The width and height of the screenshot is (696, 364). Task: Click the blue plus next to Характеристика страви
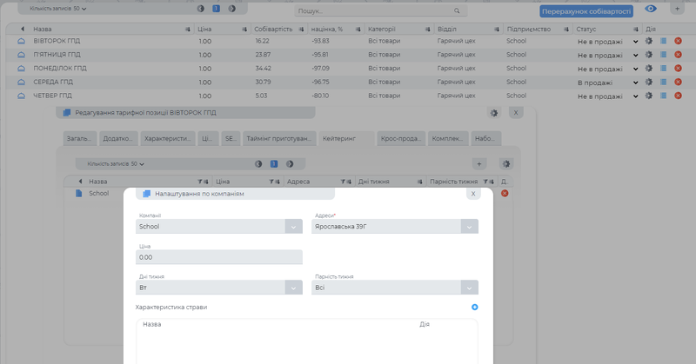[x=474, y=307]
